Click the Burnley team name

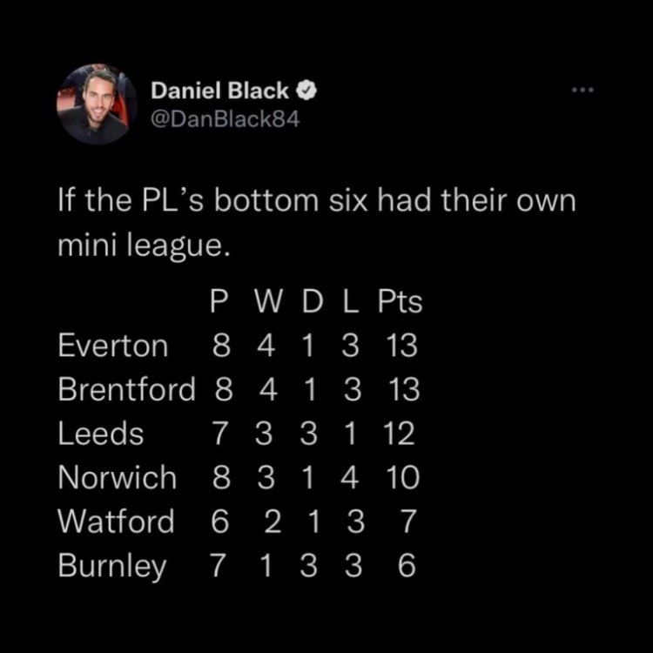(112, 566)
